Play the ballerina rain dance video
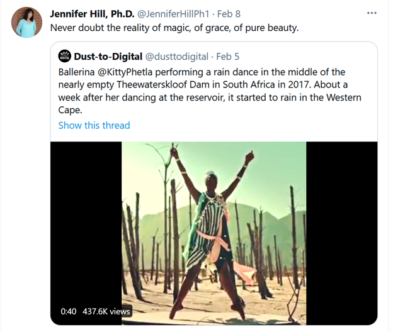The image size is (393, 332). pyautogui.click(x=214, y=233)
